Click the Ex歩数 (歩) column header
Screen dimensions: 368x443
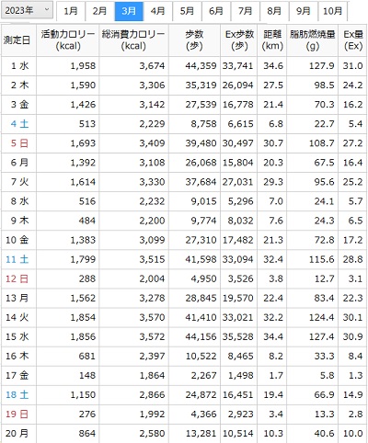click(238, 40)
